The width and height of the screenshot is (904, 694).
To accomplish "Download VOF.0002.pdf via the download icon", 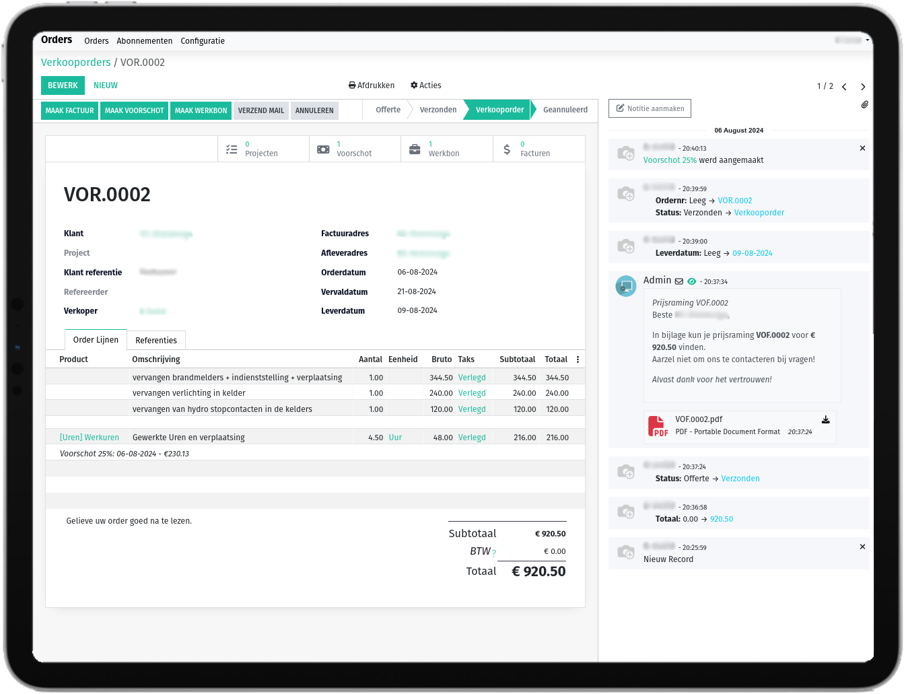I will (826, 419).
